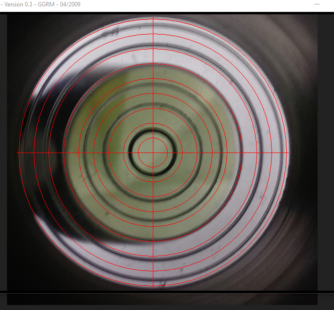The height and width of the screenshot is (310, 334).
Task: Click the bottom end of the vertical crosshair line
Action: tap(153, 286)
